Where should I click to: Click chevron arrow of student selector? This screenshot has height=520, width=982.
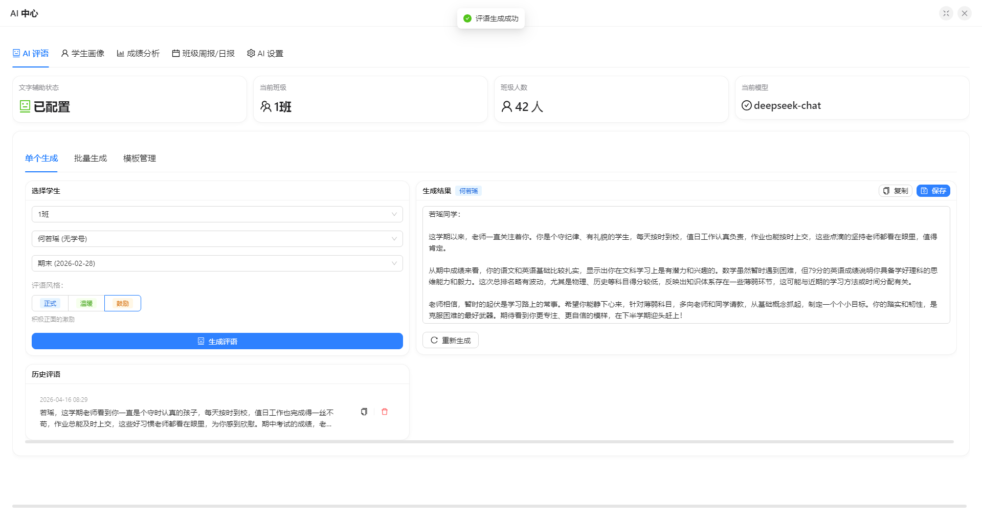coord(394,239)
